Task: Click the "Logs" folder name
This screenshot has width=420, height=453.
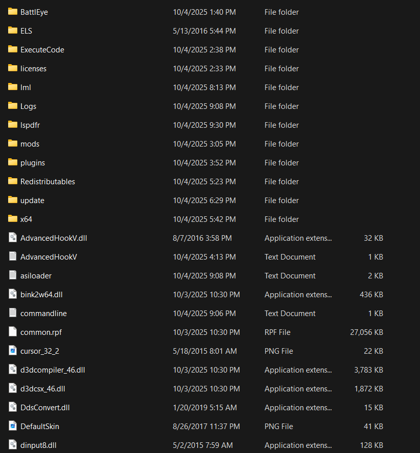Action: [29, 106]
